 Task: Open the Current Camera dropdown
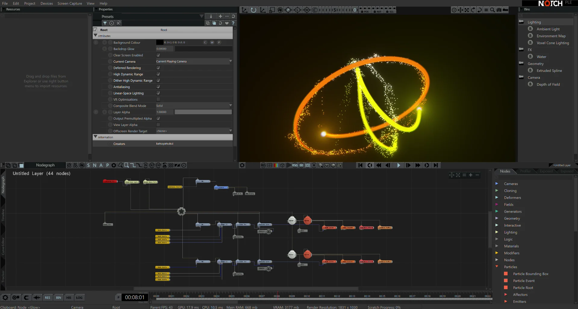point(194,62)
